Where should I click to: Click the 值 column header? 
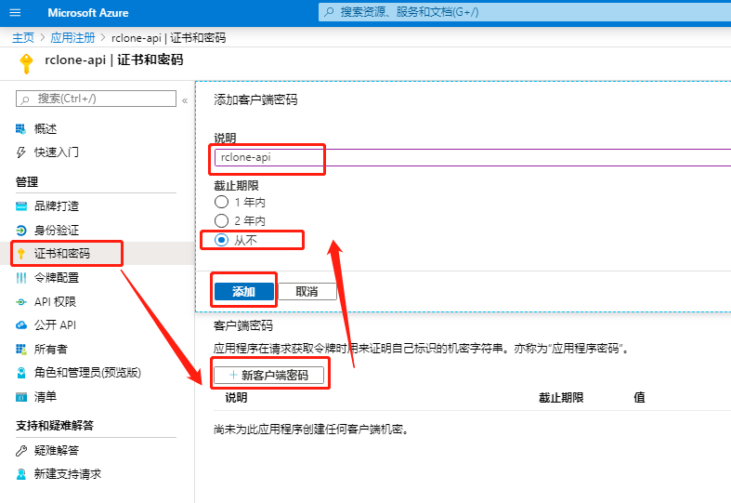[x=639, y=398]
